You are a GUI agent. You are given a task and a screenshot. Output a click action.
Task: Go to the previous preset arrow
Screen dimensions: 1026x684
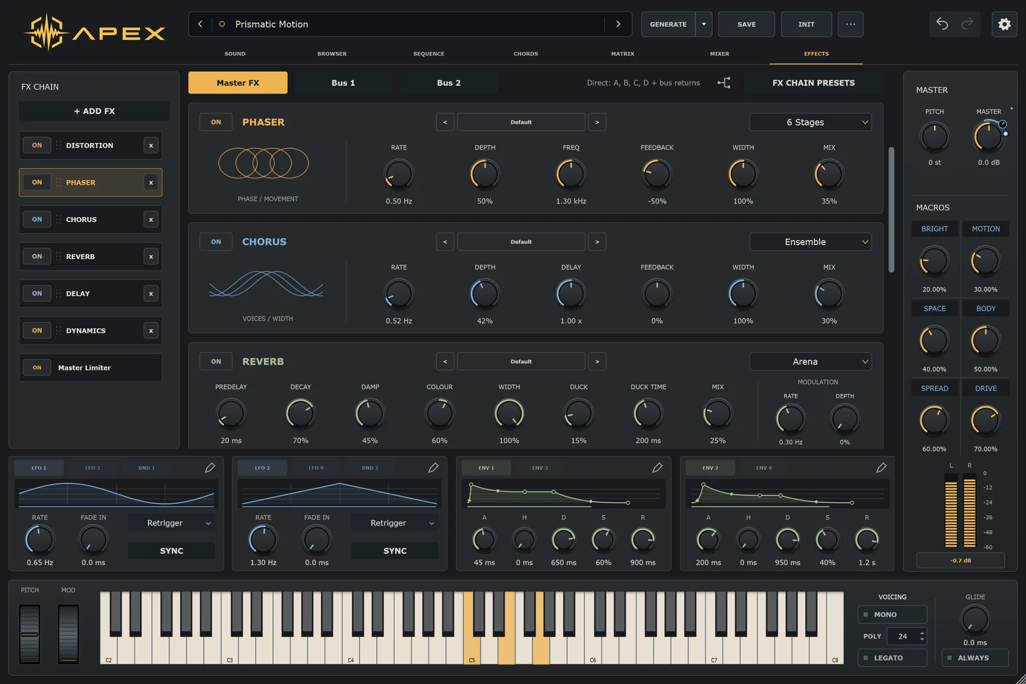200,24
